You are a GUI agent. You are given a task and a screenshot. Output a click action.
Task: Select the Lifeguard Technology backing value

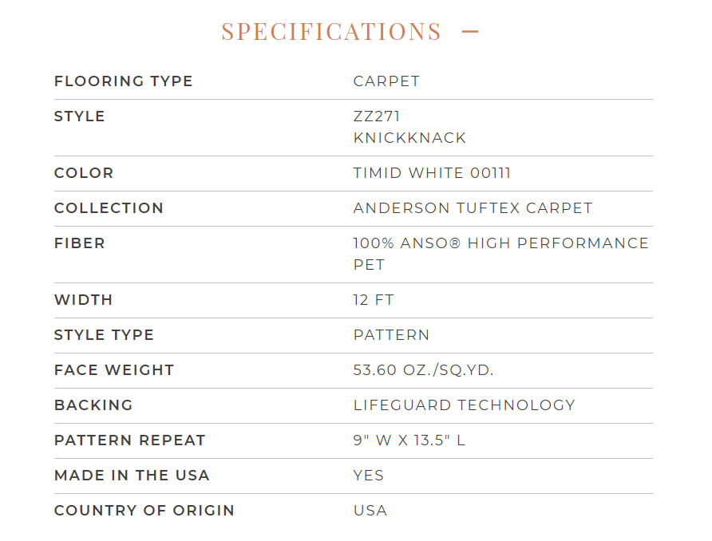(x=464, y=405)
